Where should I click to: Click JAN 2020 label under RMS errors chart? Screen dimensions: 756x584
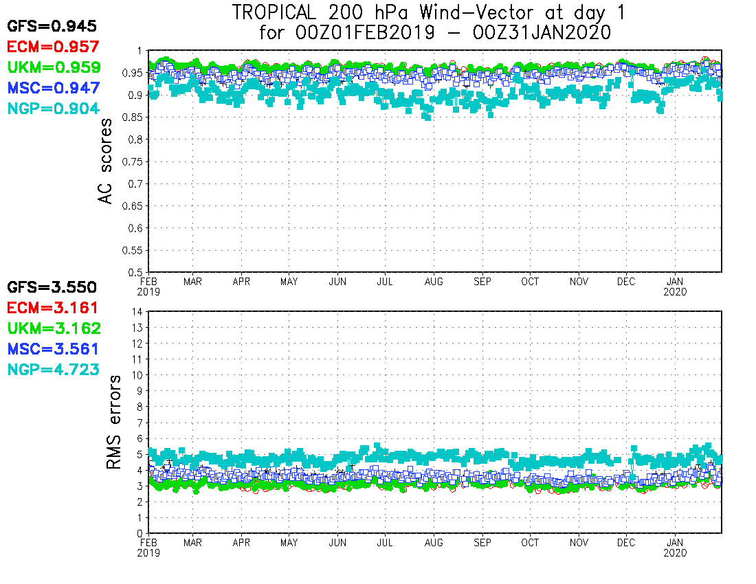675,548
